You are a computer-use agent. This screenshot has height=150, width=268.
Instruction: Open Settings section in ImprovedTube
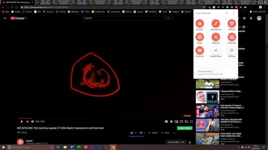(232, 51)
